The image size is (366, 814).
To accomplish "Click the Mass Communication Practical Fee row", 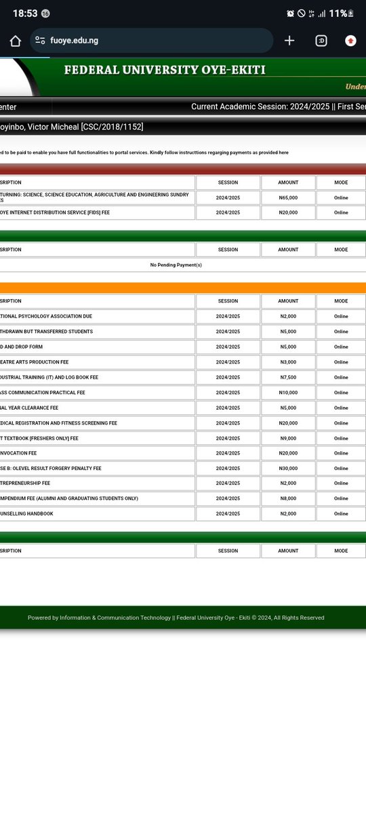I will pyautogui.click(x=183, y=393).
